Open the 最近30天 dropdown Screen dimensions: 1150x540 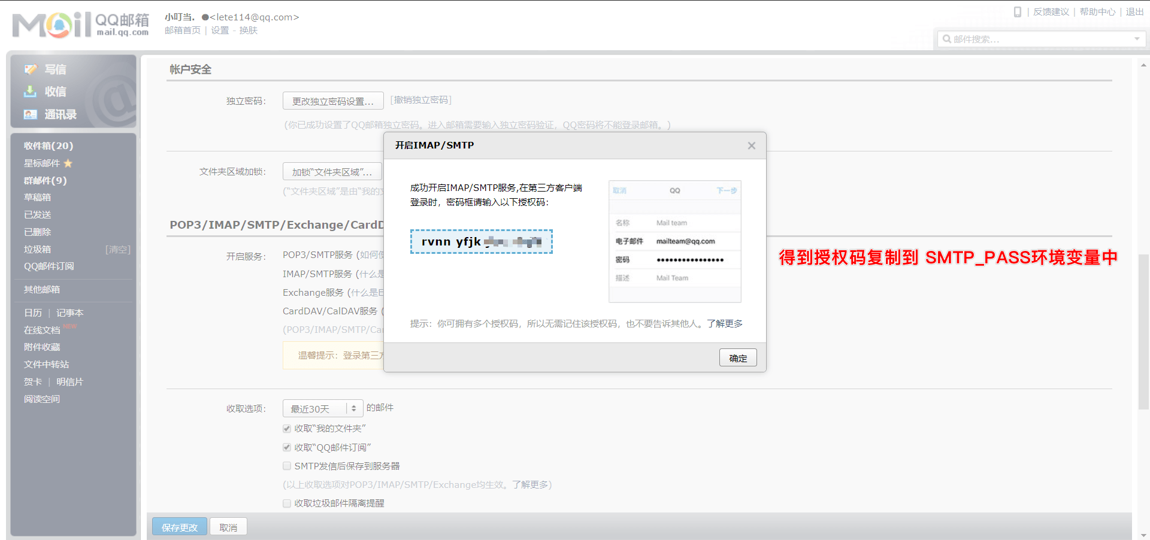point(322,408)
